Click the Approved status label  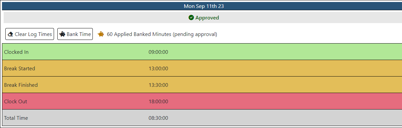point(207,17)
